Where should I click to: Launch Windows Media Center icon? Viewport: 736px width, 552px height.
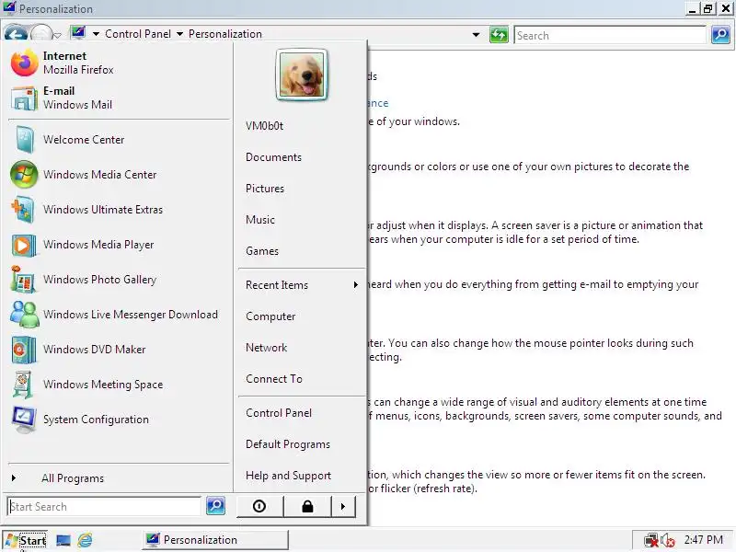coord(25,175)
